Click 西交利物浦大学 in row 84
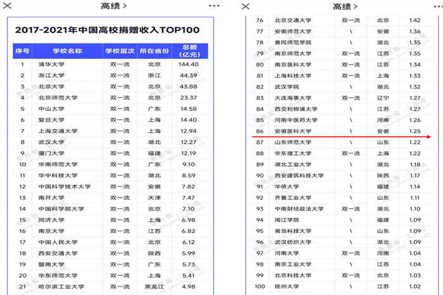 (296, 109)
